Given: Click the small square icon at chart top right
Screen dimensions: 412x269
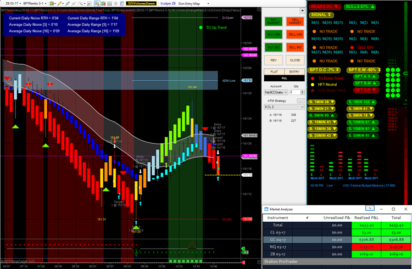Looking at the screenshot, I should pyautogui.click(x=259, y=9).
